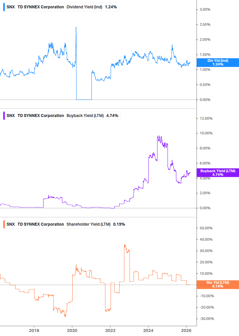Click the blue Div Yld (Ind) 1.24% axis tag

coord(218,63)
